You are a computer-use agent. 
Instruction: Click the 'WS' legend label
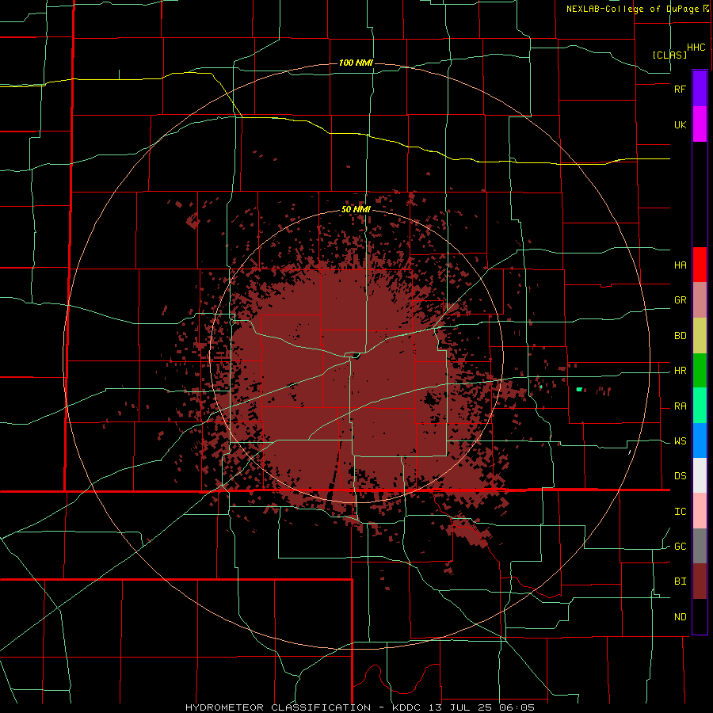[680, 441]
